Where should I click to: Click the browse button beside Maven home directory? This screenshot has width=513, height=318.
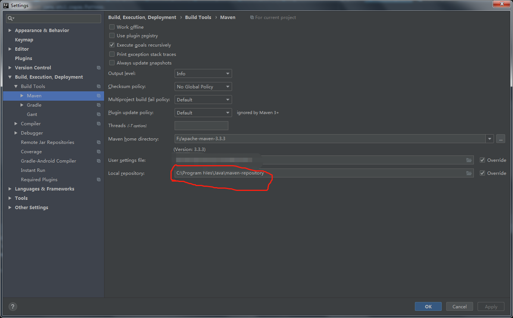(501, 139)
